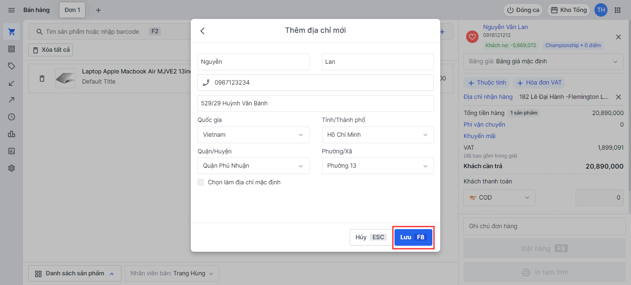Delete the Macbook Air line item
Viewport: 631px width, 285px height.
[42, 79]
